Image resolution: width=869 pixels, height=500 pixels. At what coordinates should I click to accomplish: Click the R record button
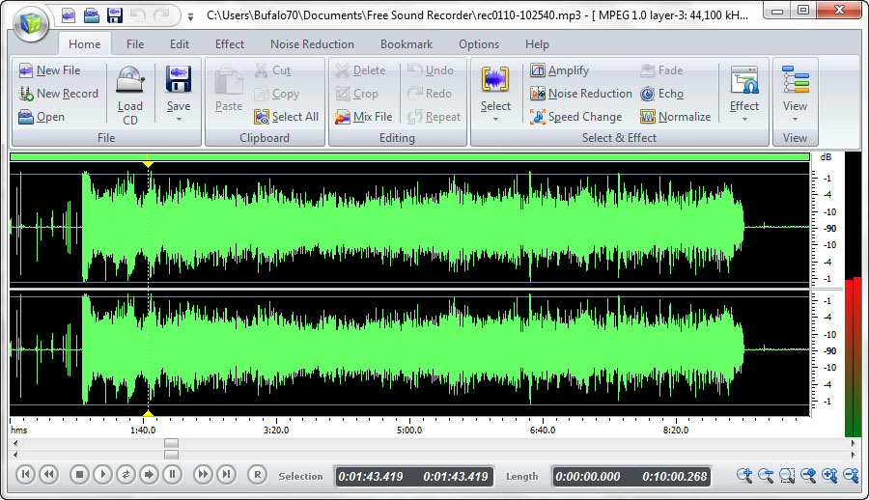click(257, 475)
